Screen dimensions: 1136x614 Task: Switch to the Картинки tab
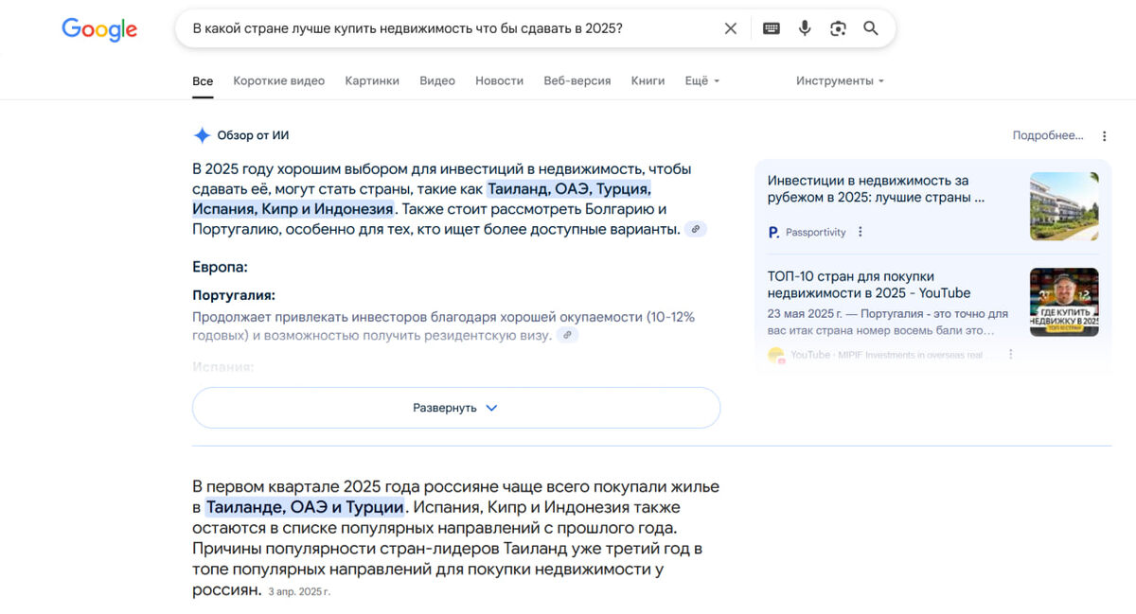pos(372,80)
